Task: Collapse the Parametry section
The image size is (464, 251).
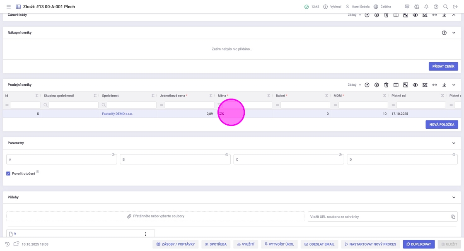Action: coord(454,143)
